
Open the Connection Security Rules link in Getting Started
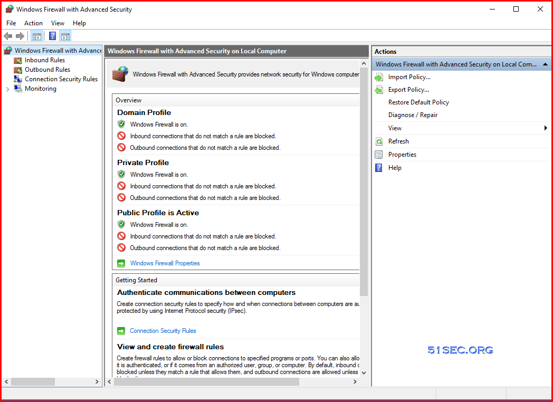pyautogui.click(x=163, y=330)
